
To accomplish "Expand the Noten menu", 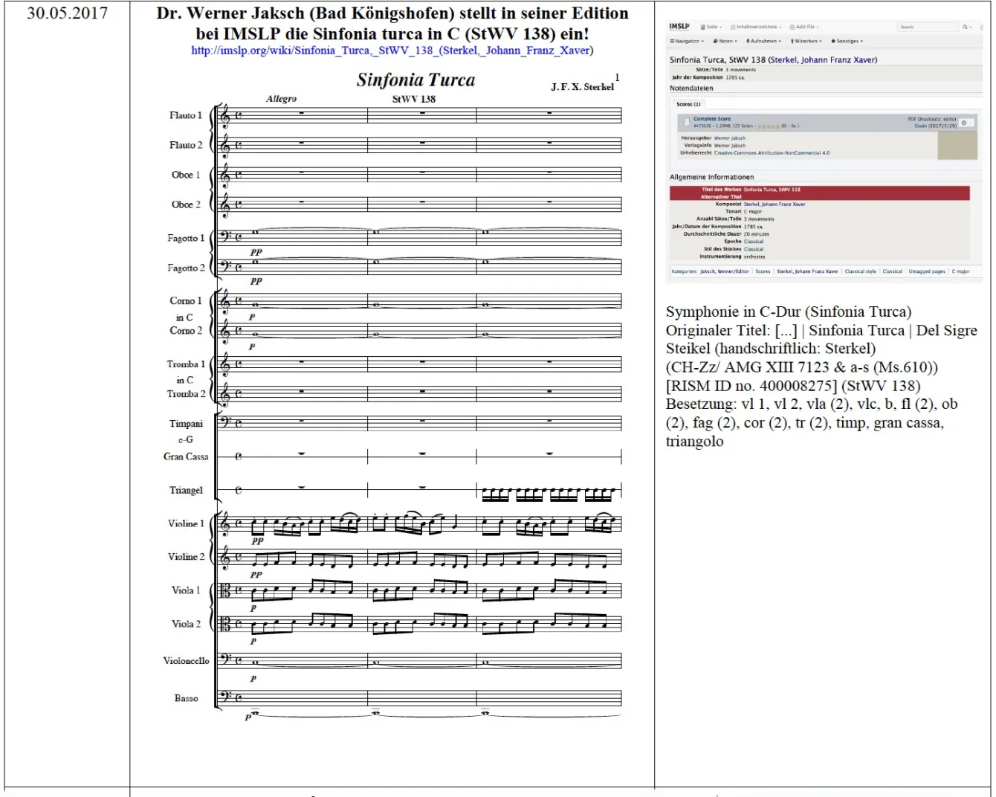I will [x=725, y=41].
